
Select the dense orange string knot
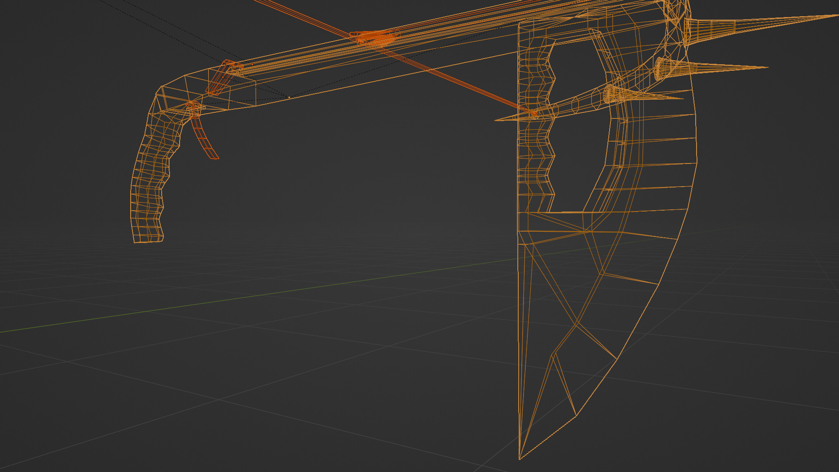click(x=376, y=38)
